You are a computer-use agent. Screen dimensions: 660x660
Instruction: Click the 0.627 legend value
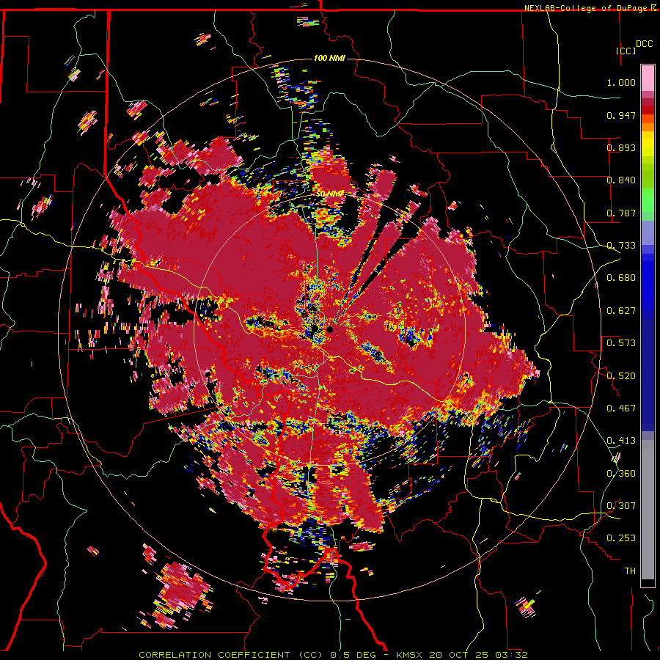click(621, 311)
